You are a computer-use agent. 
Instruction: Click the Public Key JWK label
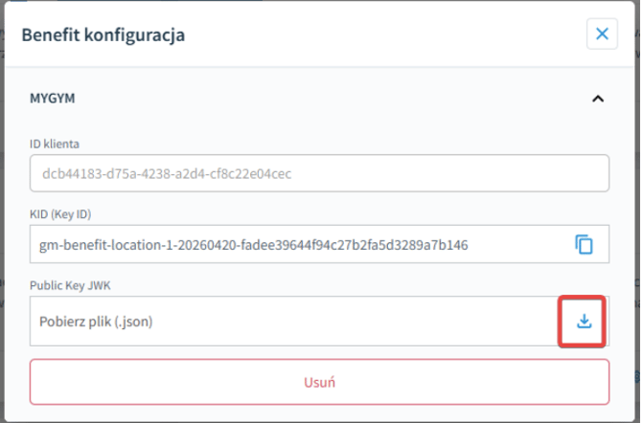pyautogui.click(x=70, y=285)
